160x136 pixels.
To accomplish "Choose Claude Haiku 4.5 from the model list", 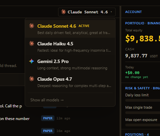I will coord(70,47).
